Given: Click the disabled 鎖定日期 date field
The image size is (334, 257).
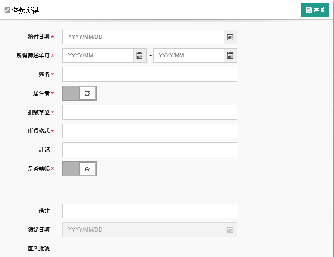Looking at the screenshot, I should 143,230.
